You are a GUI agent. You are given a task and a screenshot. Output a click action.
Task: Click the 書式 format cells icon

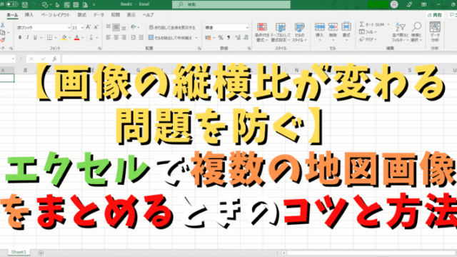pos(346,27)
